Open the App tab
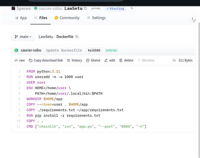The image size is (200, 158). click(x=21, y=18)
